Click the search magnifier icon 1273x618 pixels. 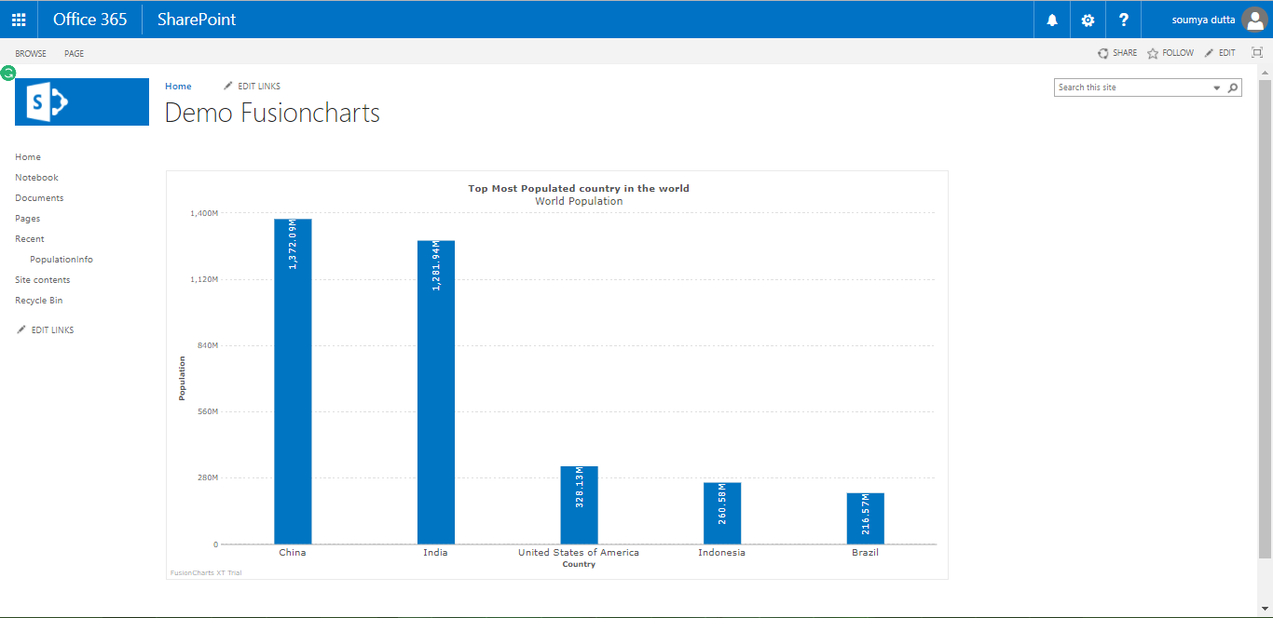pos(1233,87)
